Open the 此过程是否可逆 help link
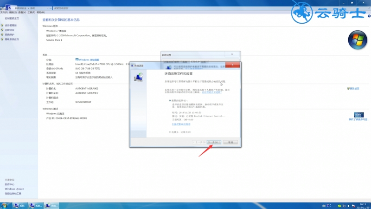The height and width of the screenshot is (209, 371). tap(211, 92)
